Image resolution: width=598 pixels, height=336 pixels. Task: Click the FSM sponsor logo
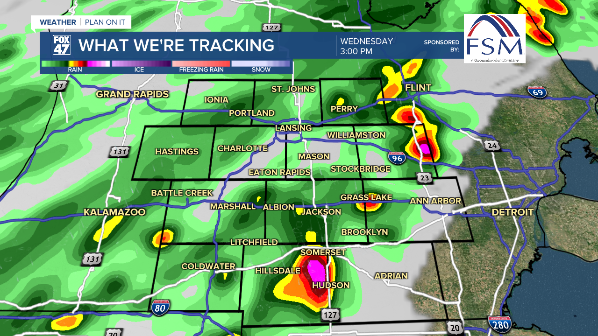(x=495, y=38)
